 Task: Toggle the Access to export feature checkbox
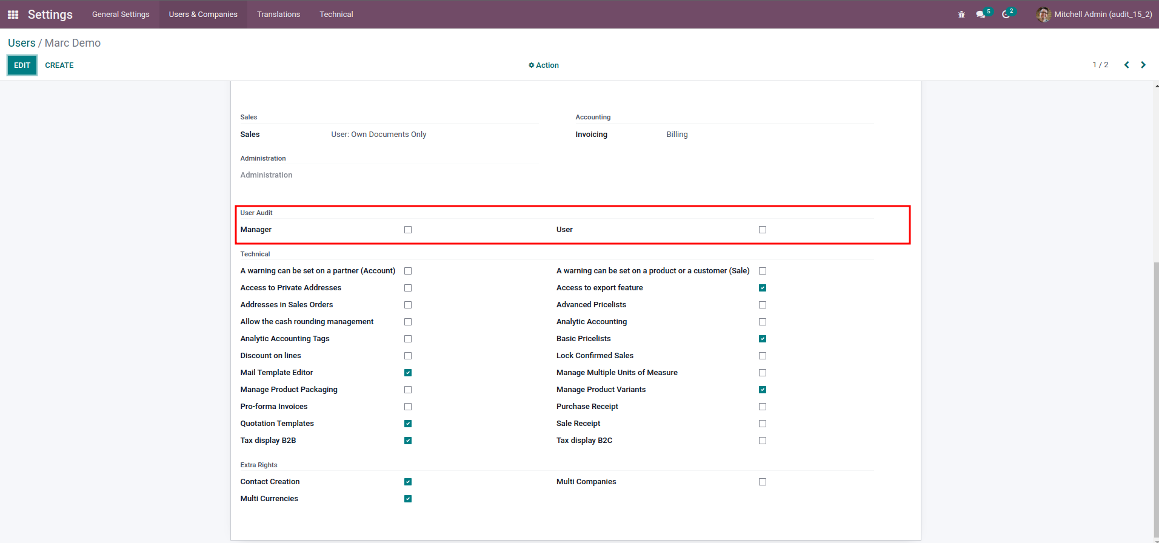(763, 288)
